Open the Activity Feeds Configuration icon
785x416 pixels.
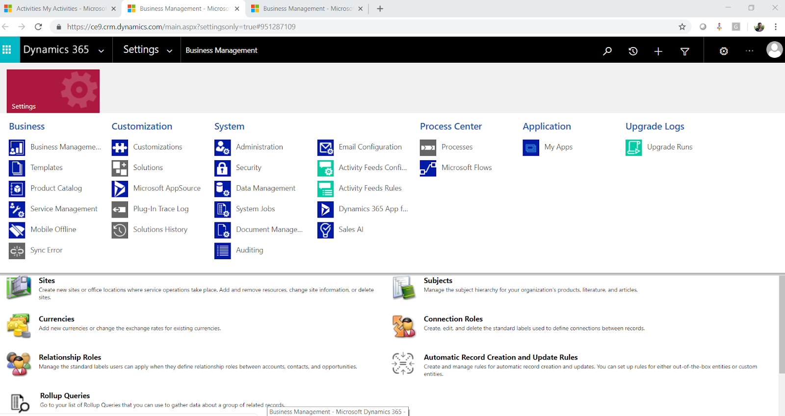325,168
